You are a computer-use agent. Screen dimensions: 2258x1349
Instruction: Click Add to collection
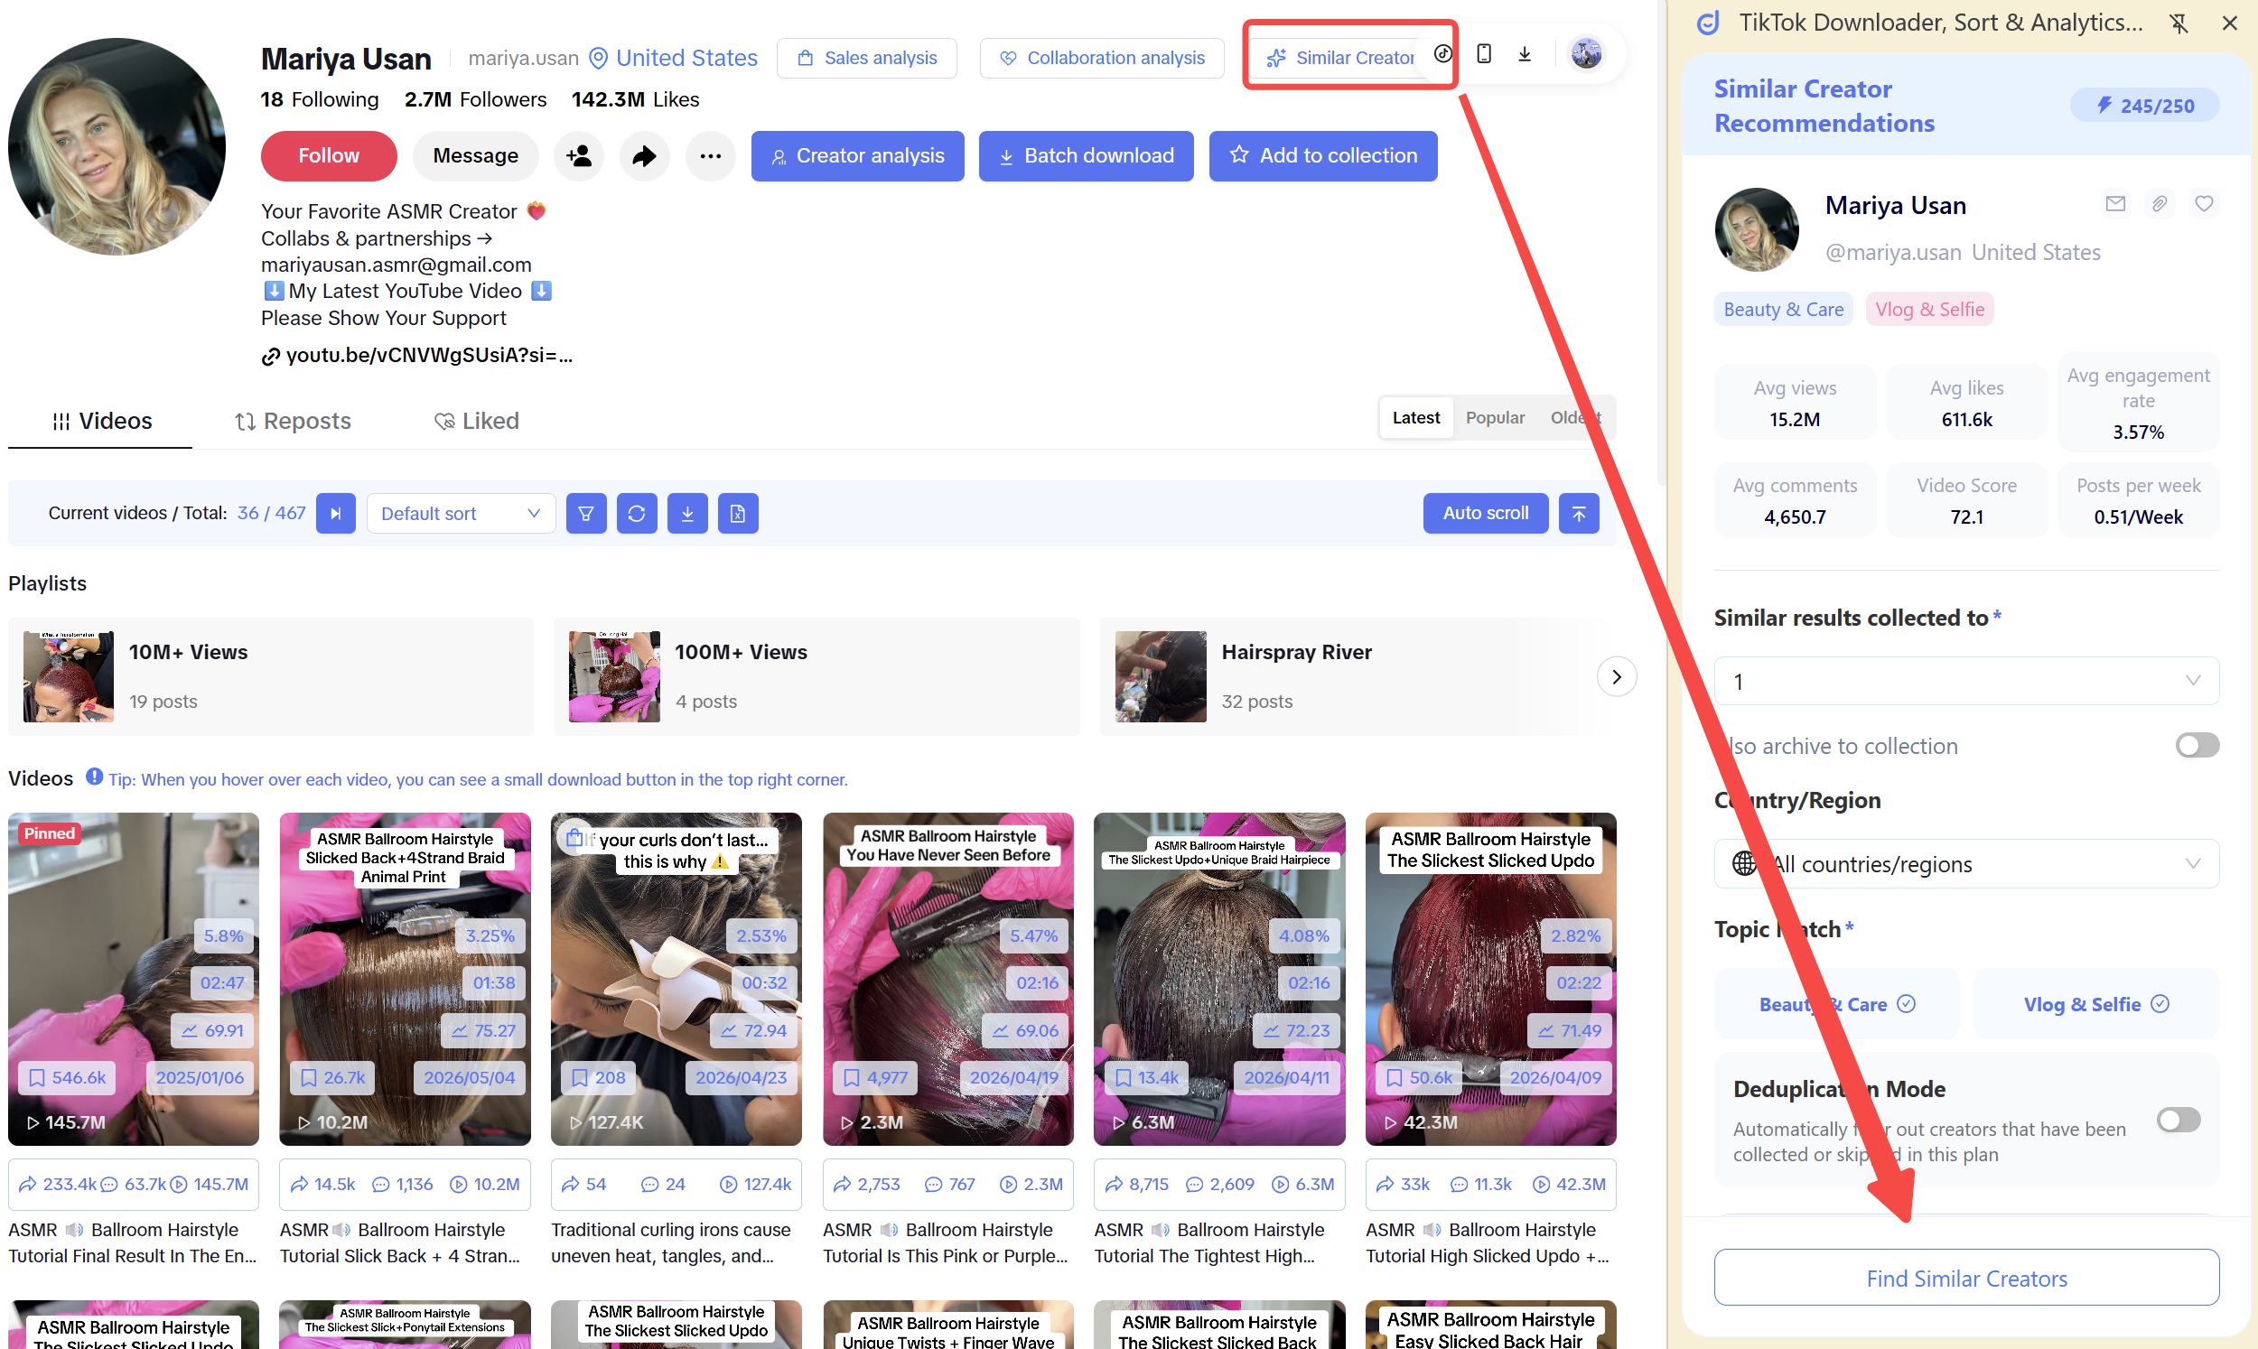click(1322, 156)
